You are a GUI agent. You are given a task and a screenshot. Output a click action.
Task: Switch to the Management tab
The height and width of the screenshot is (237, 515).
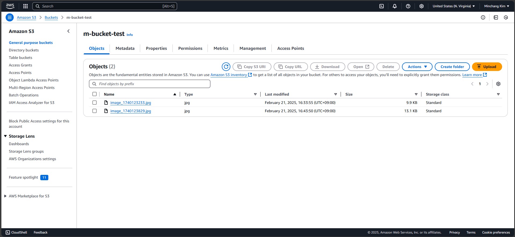253,48
